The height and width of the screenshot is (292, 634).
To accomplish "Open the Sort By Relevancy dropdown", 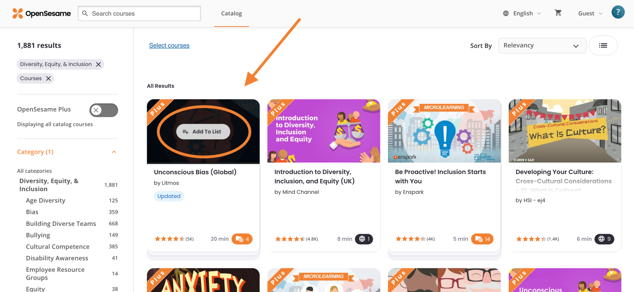I will [542, 45].
